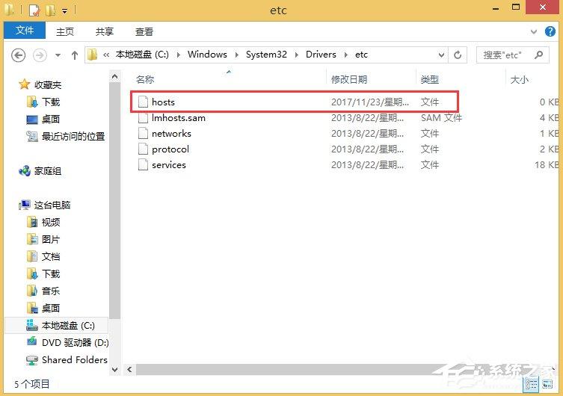Viewport: 563px width, 396px height.
Task: Click the Properties quick access icon
Action: (34, 10)
